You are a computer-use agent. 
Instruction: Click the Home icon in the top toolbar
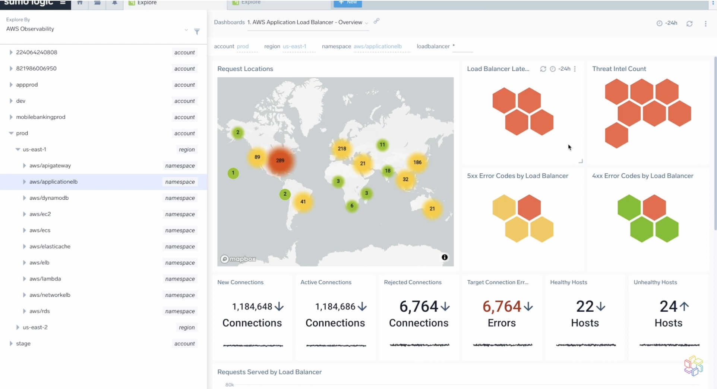click(x=79, y=3)
